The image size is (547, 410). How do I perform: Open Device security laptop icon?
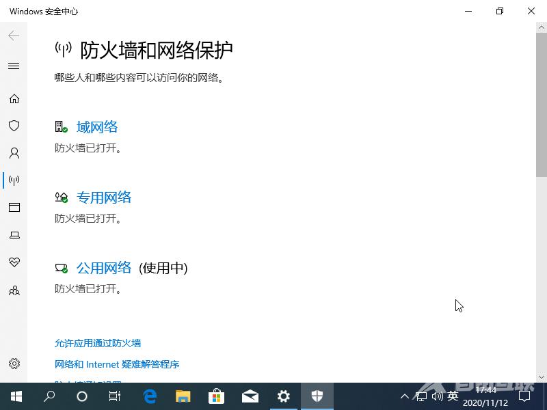pos(14,235)
